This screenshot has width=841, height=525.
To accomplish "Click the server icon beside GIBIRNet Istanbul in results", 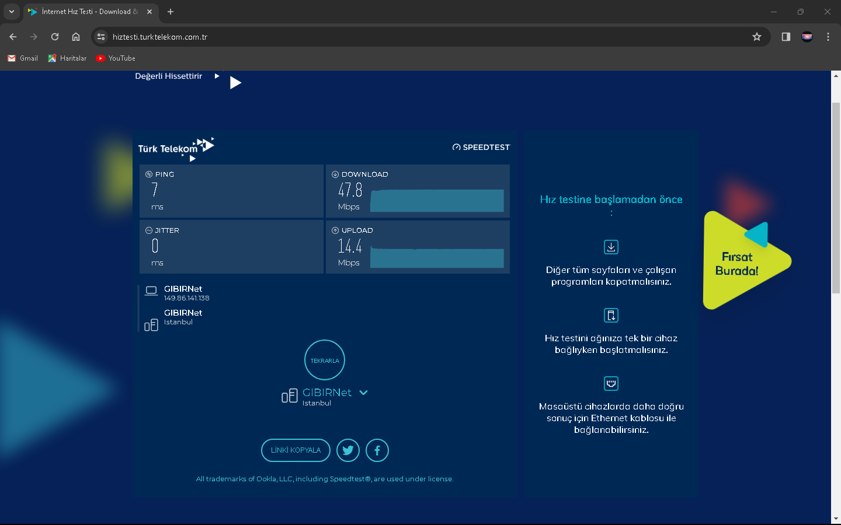I will [x=151, y=324].
